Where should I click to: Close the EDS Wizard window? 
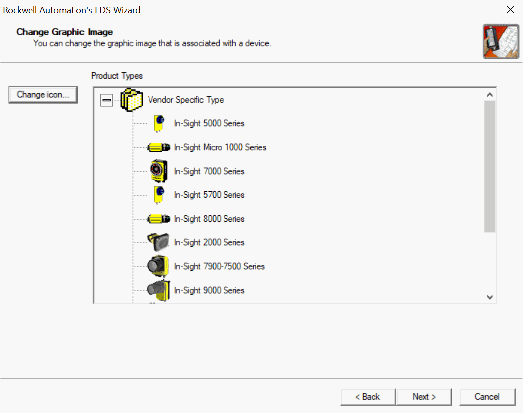pyautogui.click(x=510, y=10)
